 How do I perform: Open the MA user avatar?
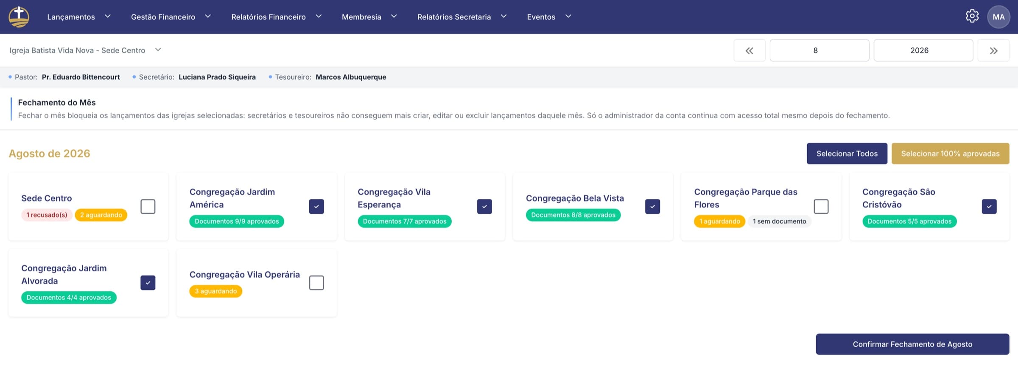tap(998, 17)
